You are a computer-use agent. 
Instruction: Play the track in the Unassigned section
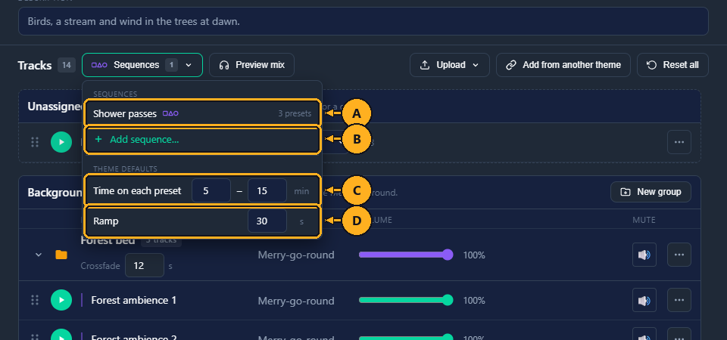tap(61, 142)
